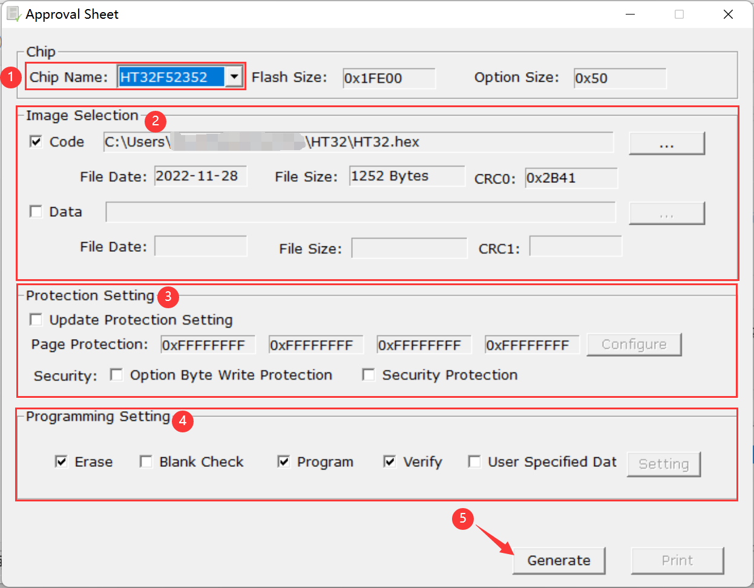Click the Code file path field
Viewport: 754px width, 588px height.
click(x=357, y=142)
